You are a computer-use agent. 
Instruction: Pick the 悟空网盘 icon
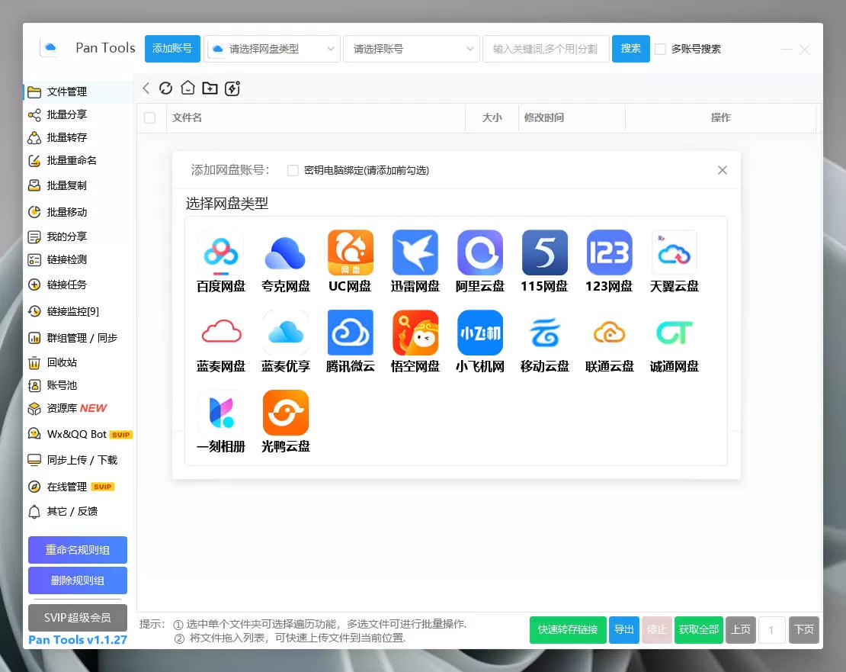coord(415,333)
